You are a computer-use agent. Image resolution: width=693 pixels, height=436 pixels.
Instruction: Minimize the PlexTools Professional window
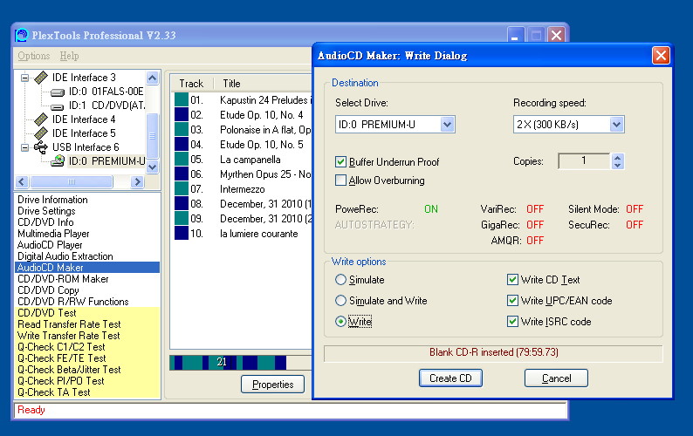click(515, 36)
